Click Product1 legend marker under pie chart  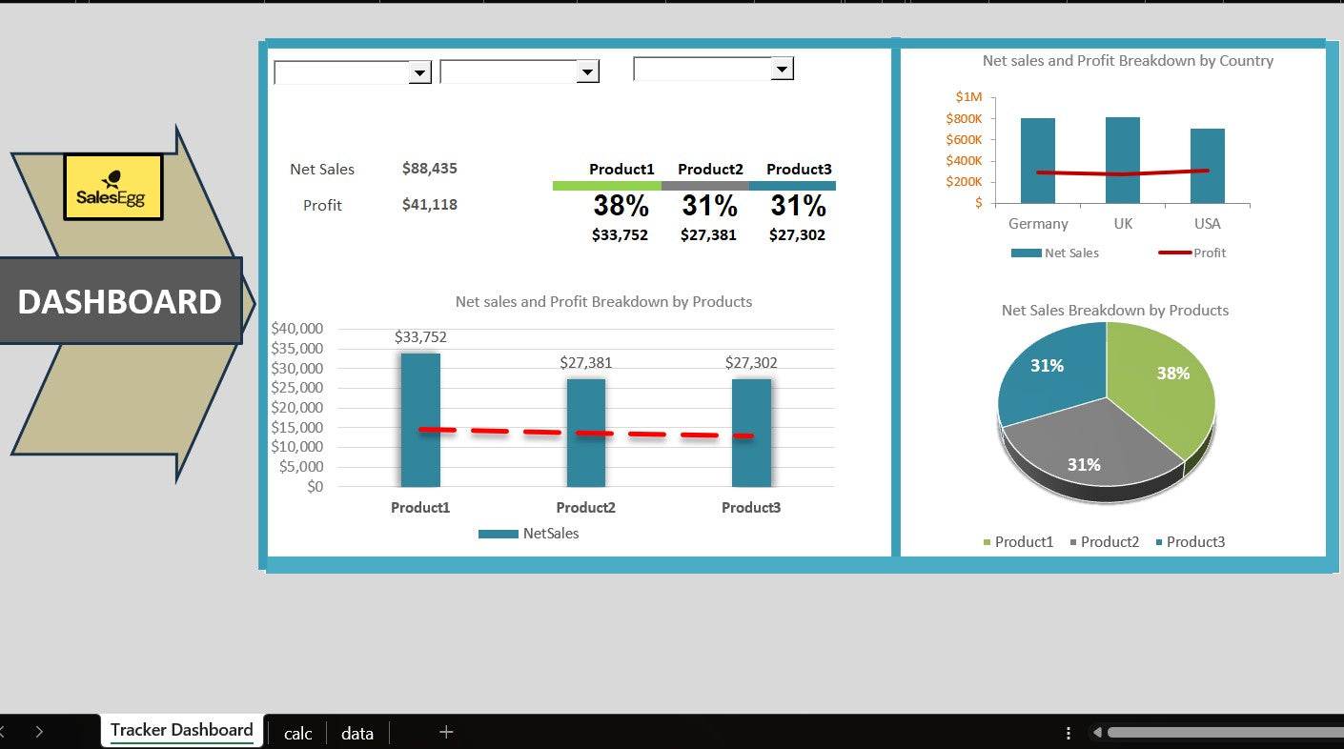(988, 542)
